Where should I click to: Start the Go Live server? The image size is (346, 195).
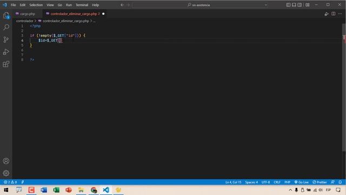tap(302, 182)
